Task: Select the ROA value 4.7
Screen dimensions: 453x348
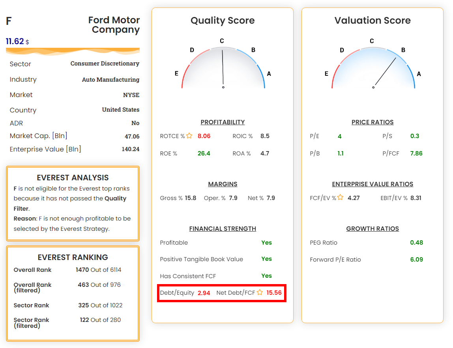Action: coord(265,153)
